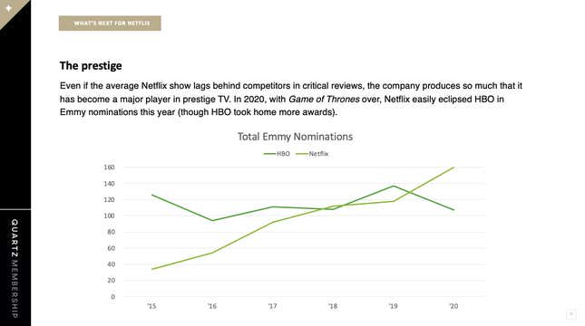Click the y-axis label 40
Screen dimensions: 585x326
coord(111,264)
